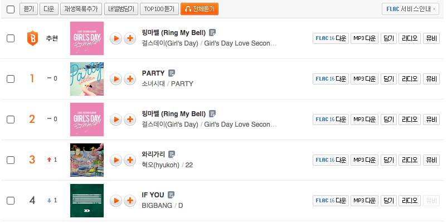Watch the 뮤비 for PARTY

click(x=431, y=79)
